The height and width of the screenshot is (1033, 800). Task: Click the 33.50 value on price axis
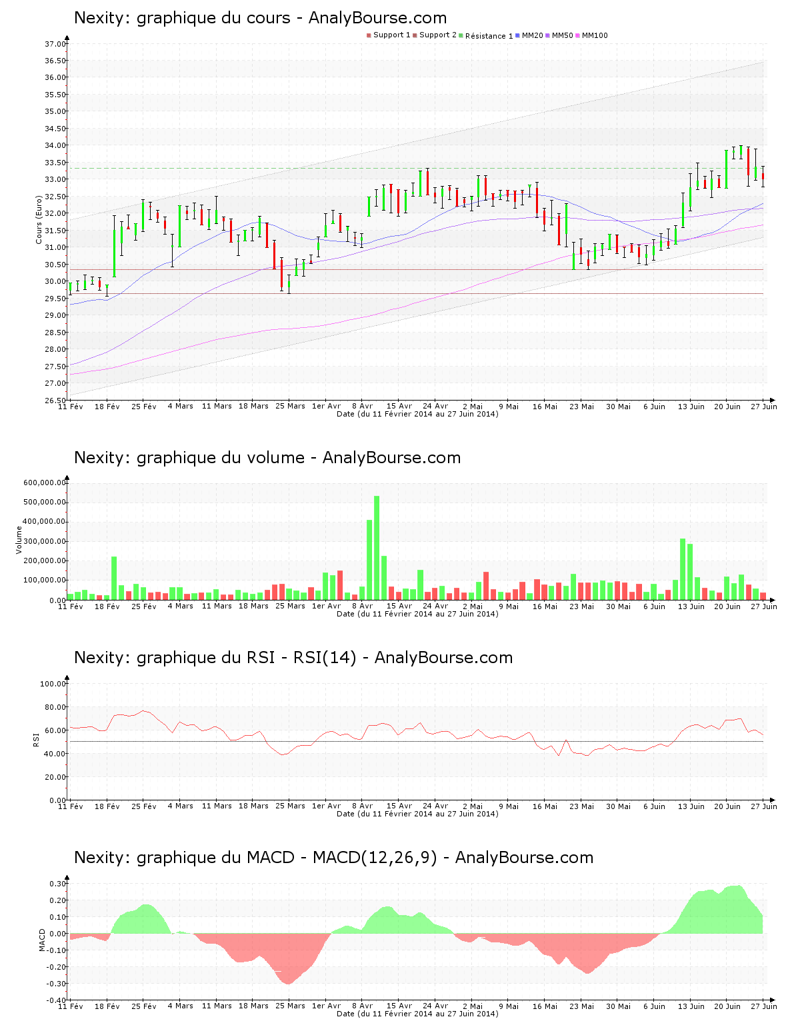click(x=55, y=163)
